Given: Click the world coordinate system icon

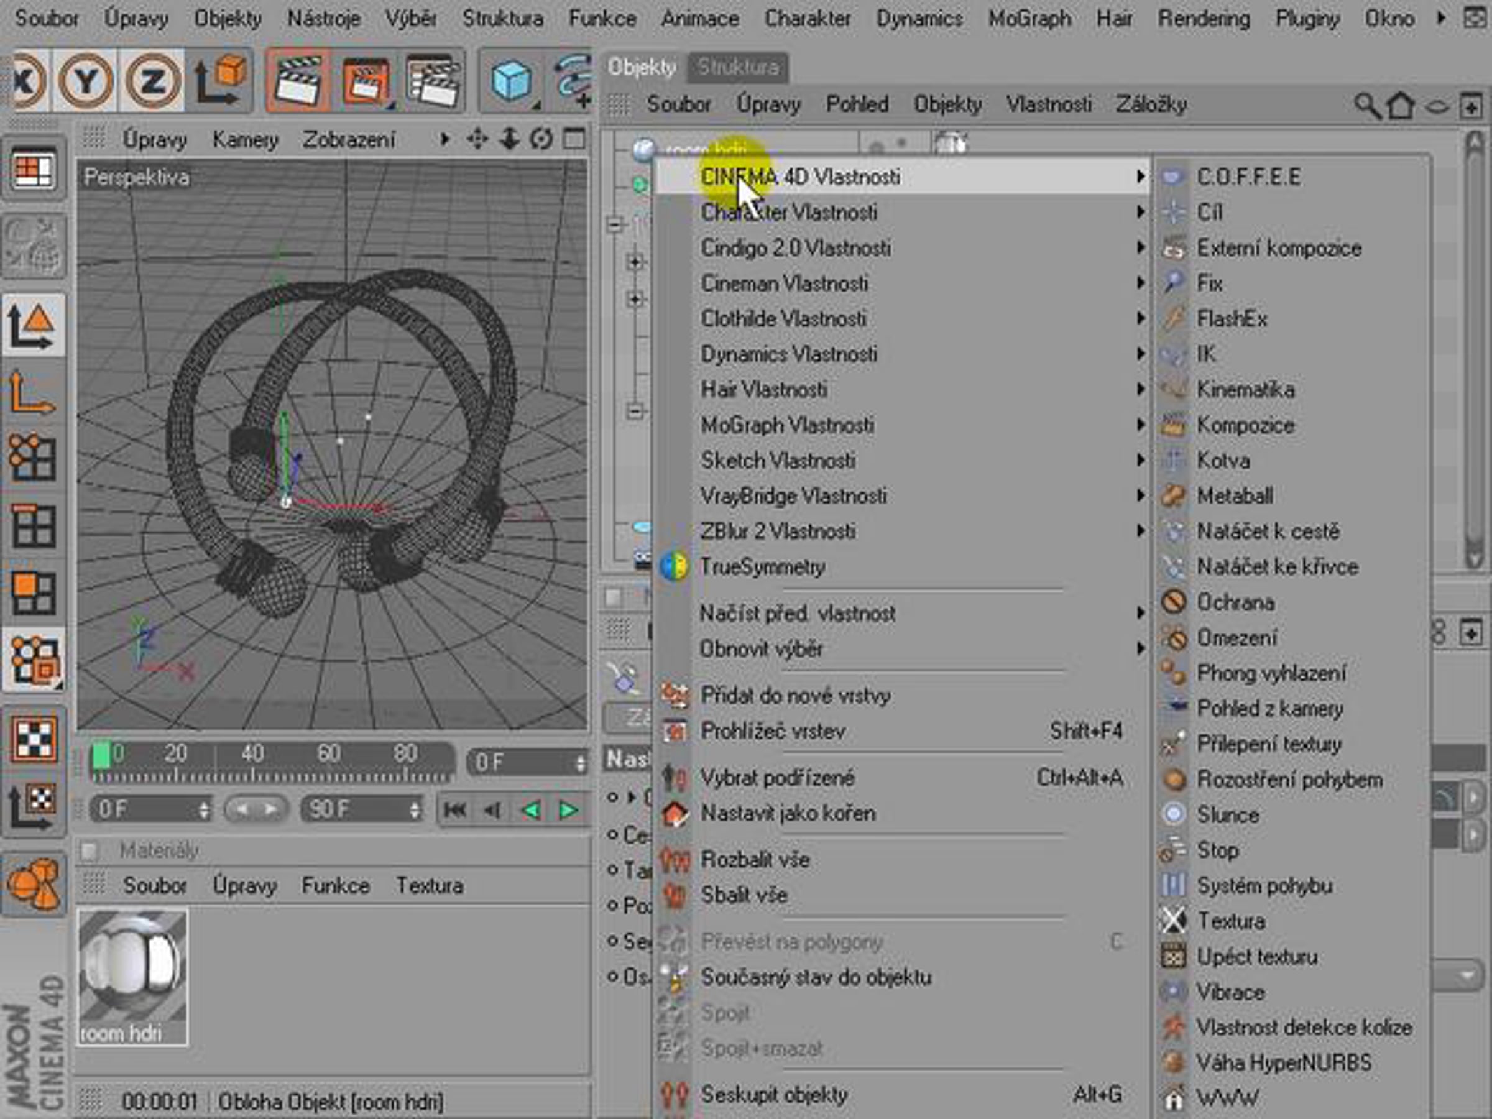Looking at the screenshot, I should pyautogui.click(x=220, y=80).
